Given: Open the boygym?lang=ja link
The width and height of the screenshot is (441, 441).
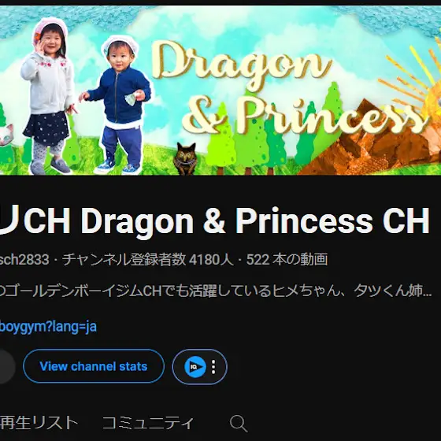Looking at the screenshot, I should [x=48, y=327].
